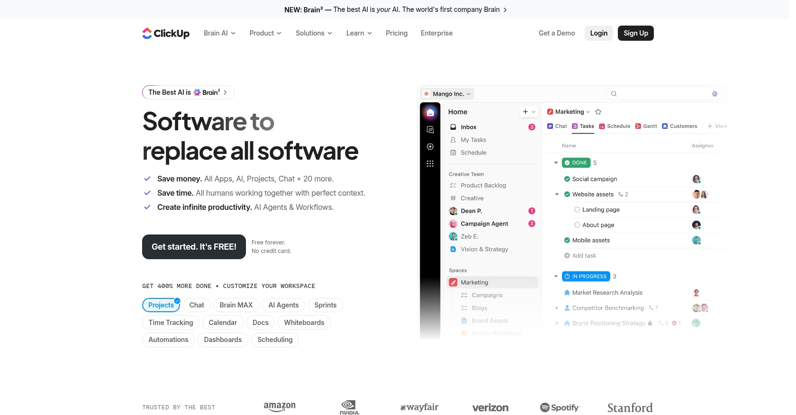Click the Social campaign assignee avatar
This screenshot has height=415, width=796.
[696, 179]
